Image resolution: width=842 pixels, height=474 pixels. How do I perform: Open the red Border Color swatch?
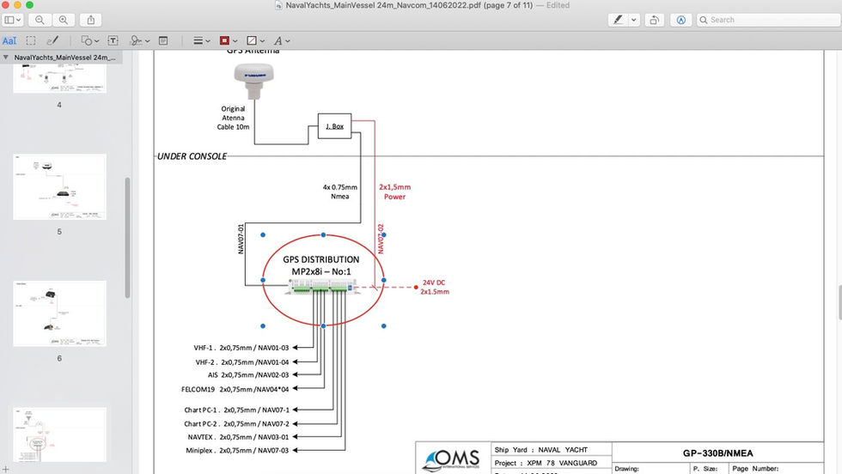point(229,41)
